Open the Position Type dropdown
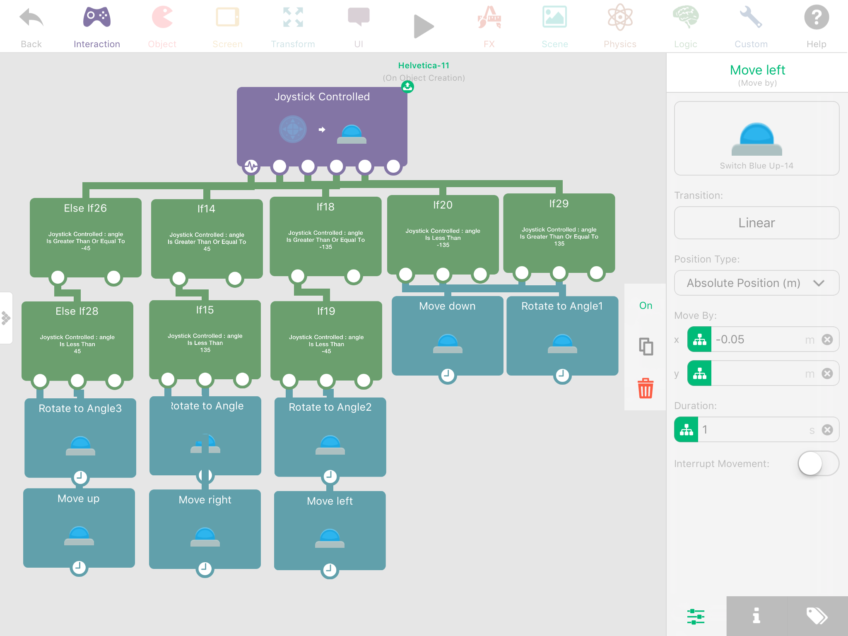 [756, 283]
